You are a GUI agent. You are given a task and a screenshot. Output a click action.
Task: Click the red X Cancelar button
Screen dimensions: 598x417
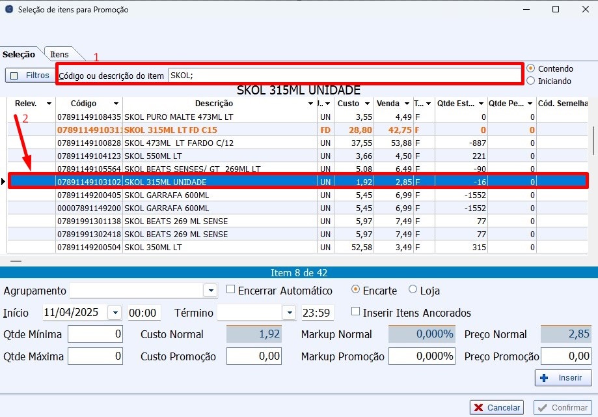click(496, 407)
